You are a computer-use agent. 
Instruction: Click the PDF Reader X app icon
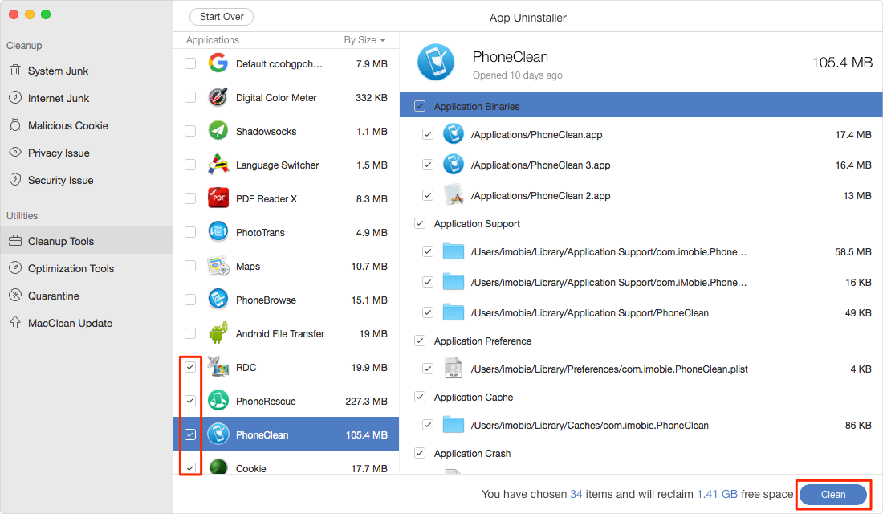(218, 198)
